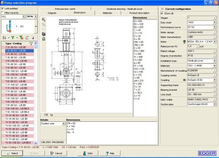Click the sort A-Z icon

4,37
